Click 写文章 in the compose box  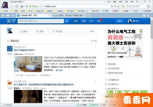[x=57, y=31]
